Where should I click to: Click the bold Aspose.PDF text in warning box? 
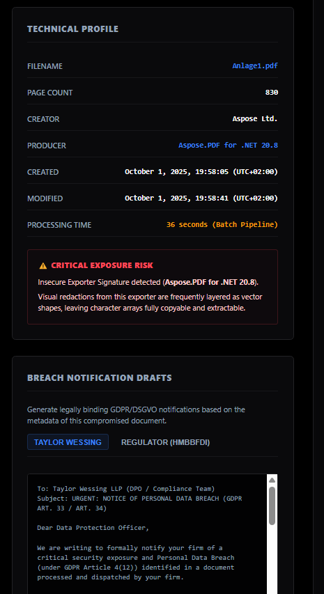210,282
